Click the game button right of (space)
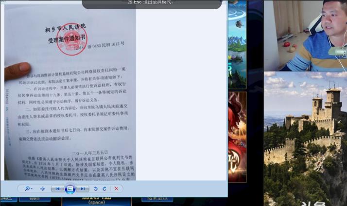 coord(157,199)
